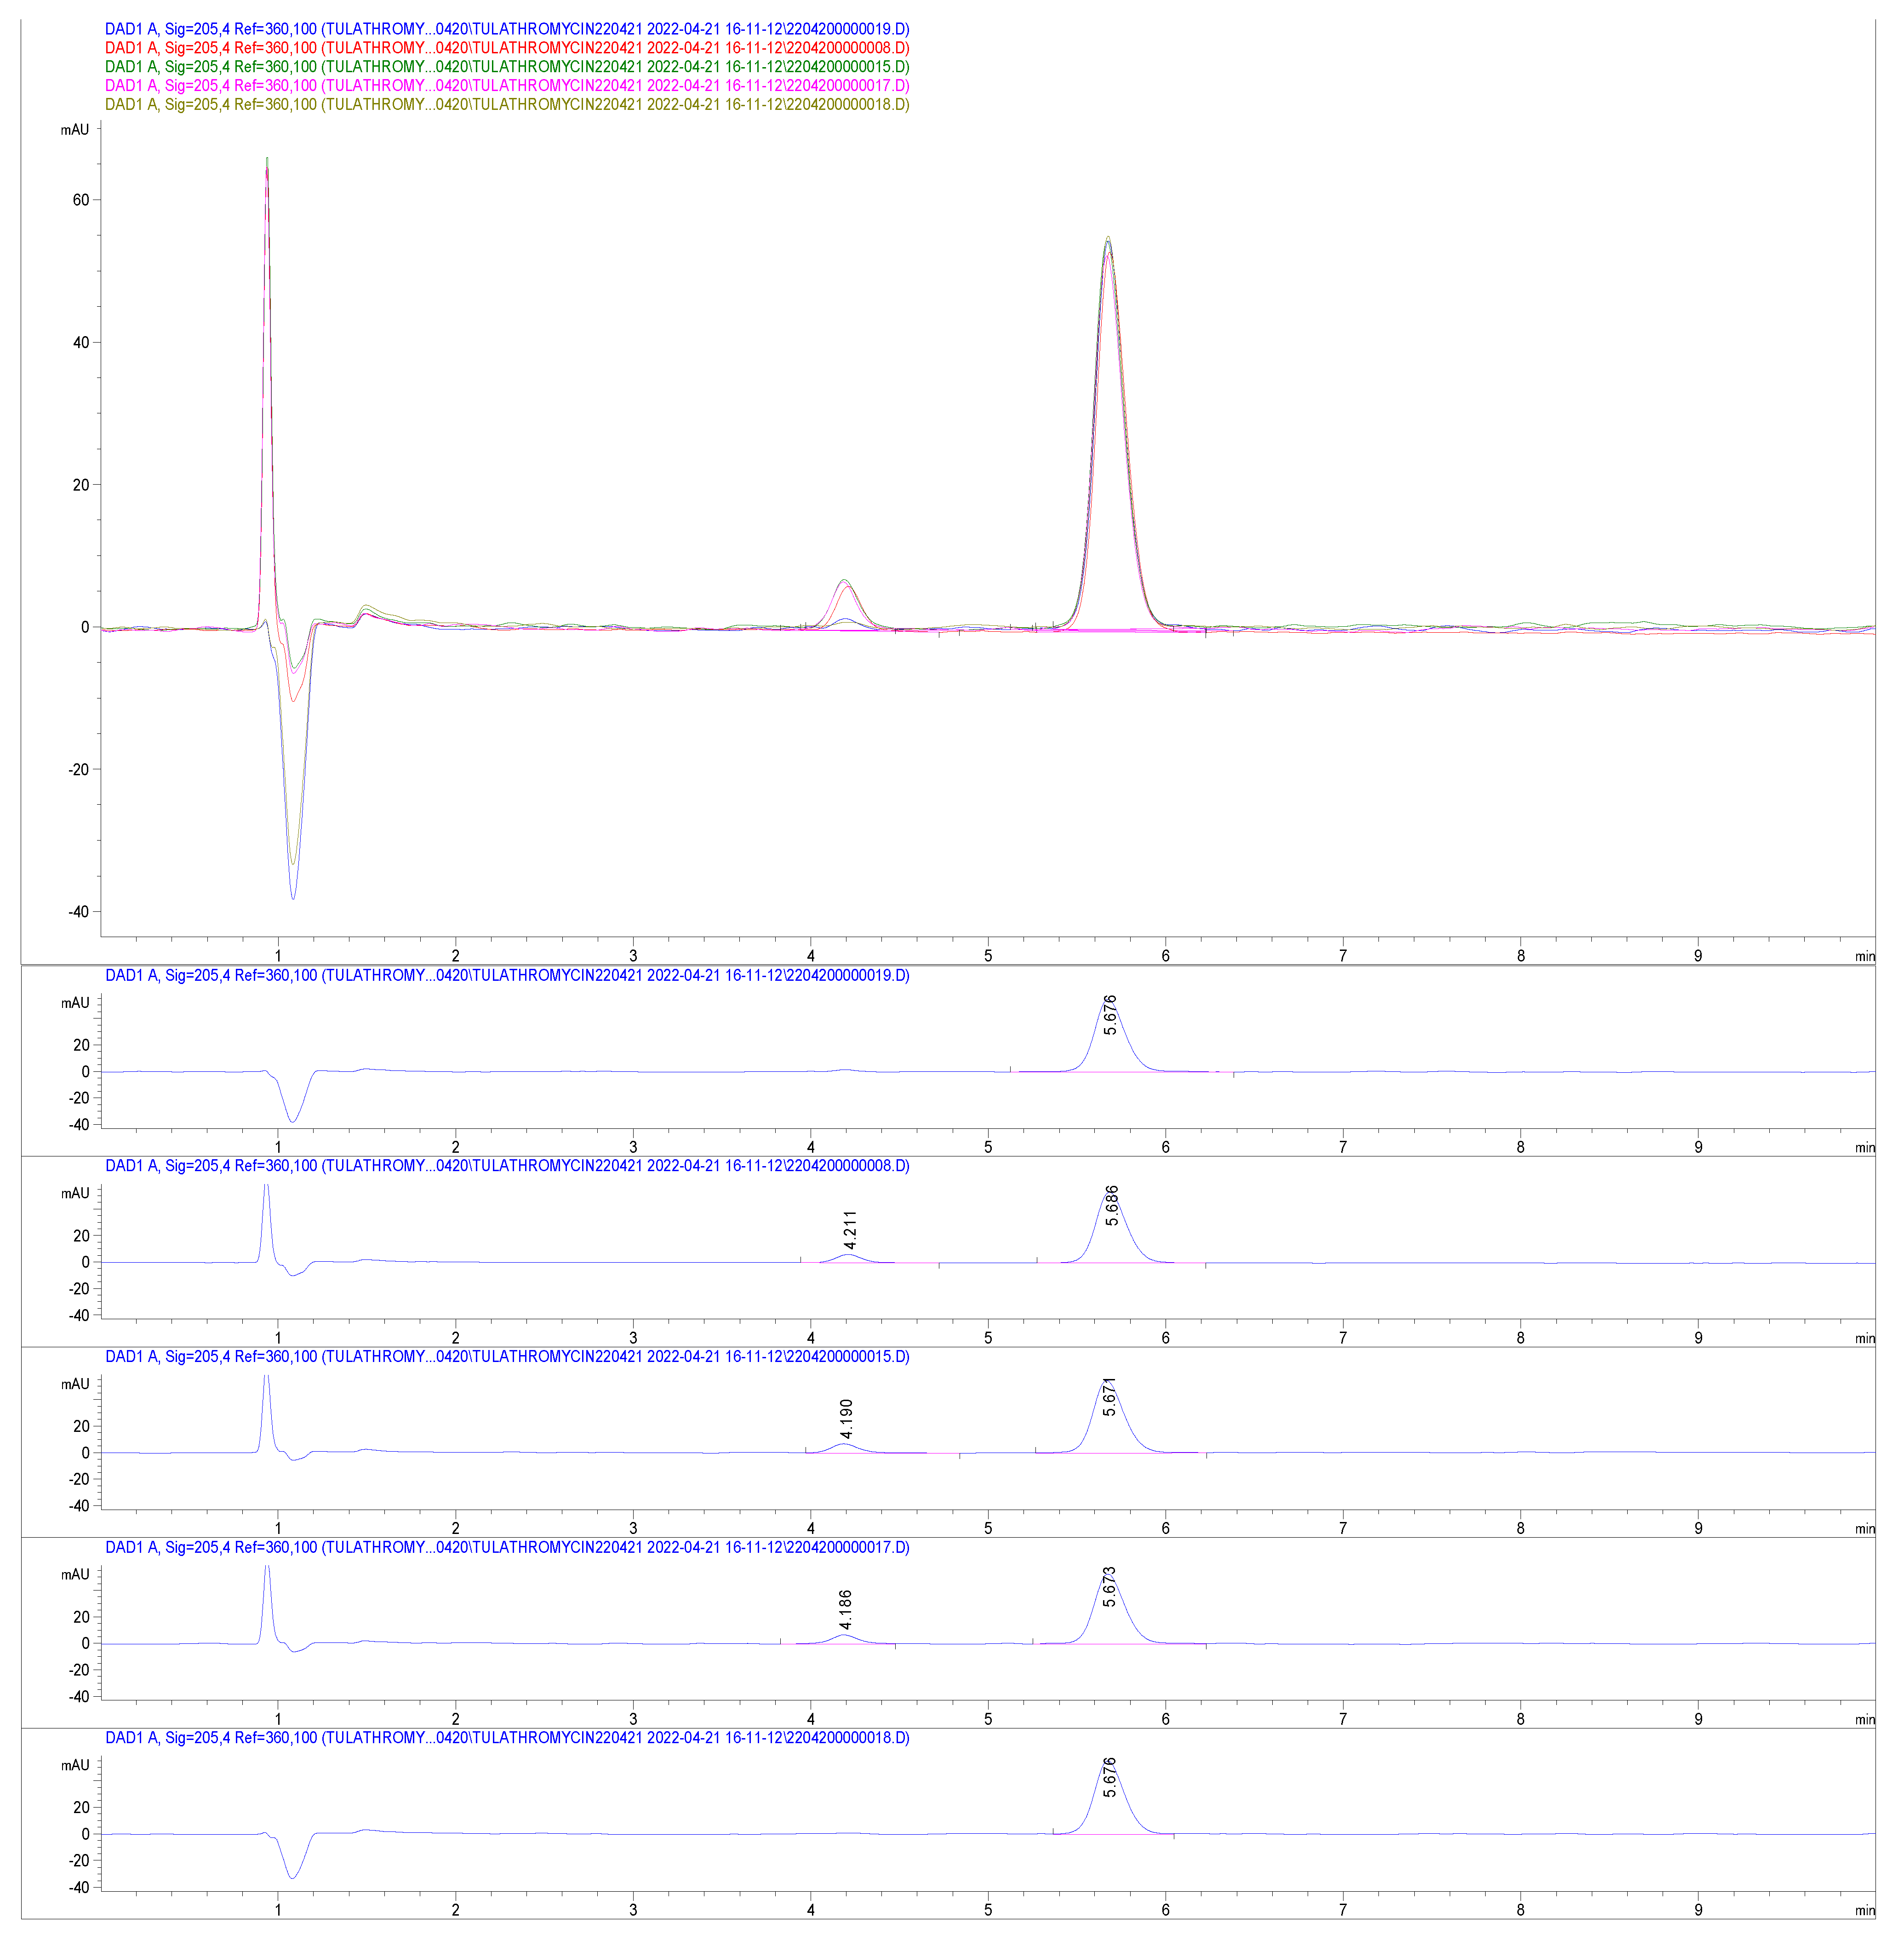The width and height of the screenshot is (1904, 1934).
Task: Click the 60 mAU tick on overlay y-axis
Action: coord(81,200)
